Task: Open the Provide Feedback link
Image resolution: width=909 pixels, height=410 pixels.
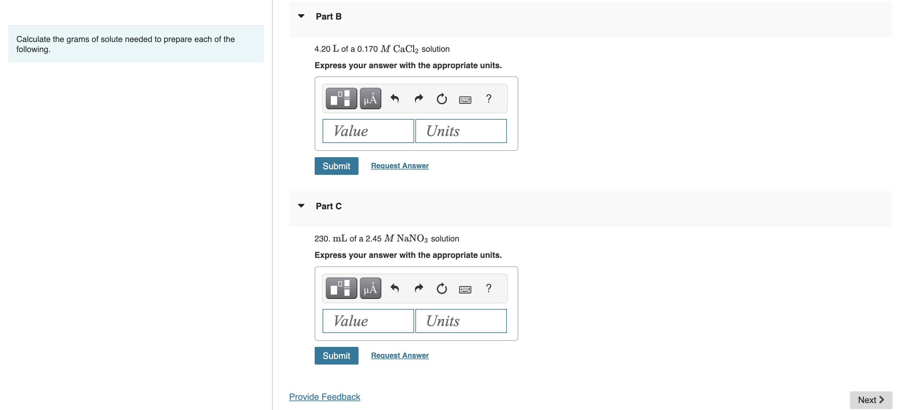Action: click(324, 397)
